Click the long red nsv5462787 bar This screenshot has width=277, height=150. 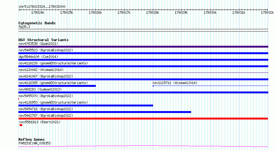143,119
